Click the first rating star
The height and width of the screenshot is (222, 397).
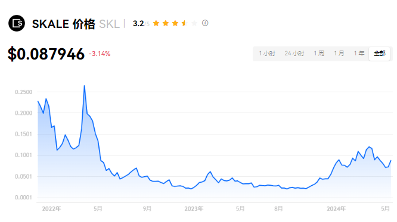pyautogui.click(x=156, y=23)
